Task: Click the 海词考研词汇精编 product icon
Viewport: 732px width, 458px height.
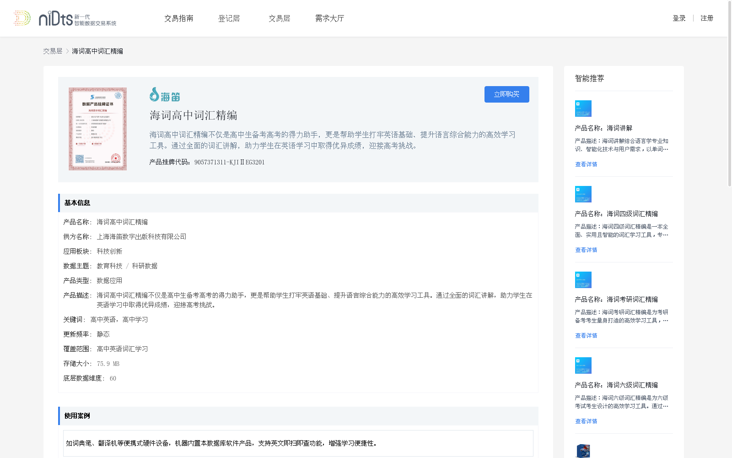Action: tap(583, 280)
